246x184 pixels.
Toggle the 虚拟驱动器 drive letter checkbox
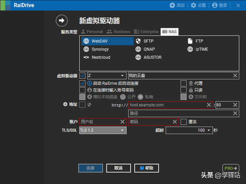pos(82,76)
